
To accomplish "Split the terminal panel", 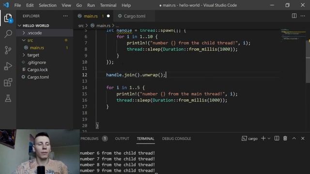I will [x=277, y=138].
